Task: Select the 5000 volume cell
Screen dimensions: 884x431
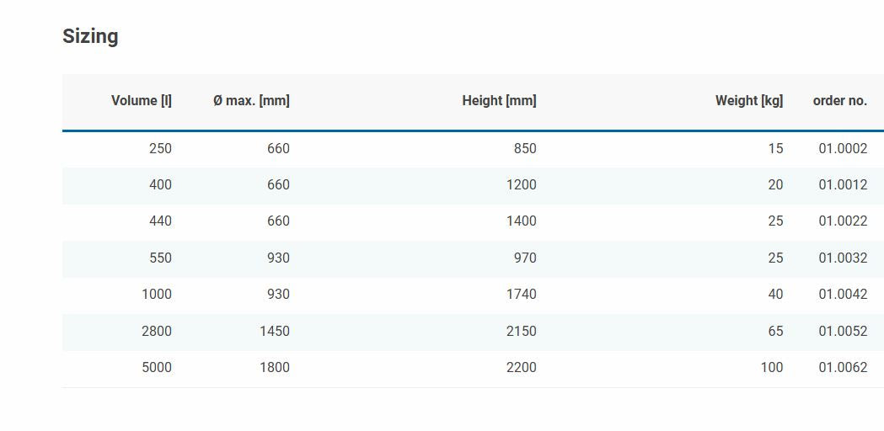Action: (157, 368)
